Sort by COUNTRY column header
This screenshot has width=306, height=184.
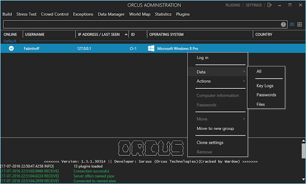point(263,34)
